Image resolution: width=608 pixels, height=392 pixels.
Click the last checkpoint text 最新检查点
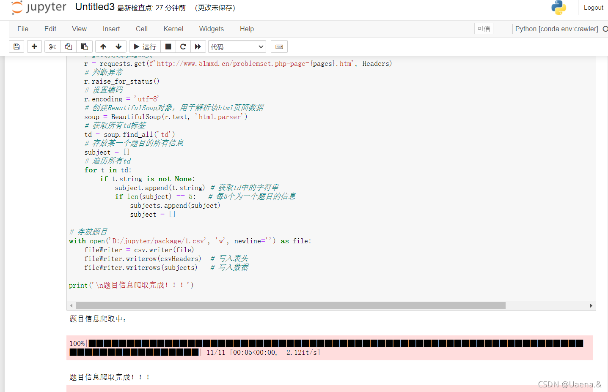(151, 8)
